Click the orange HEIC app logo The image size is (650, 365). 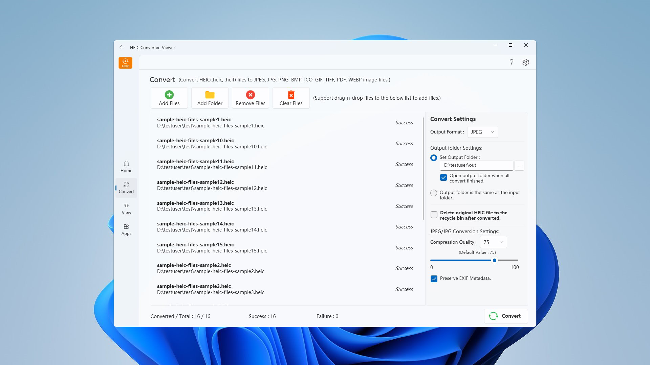coord(125,63)
